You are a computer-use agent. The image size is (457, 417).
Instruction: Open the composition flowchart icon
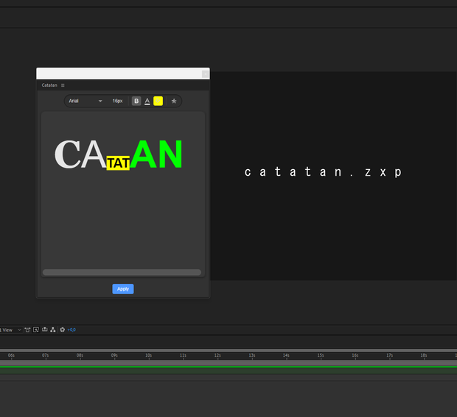point(53,329)
